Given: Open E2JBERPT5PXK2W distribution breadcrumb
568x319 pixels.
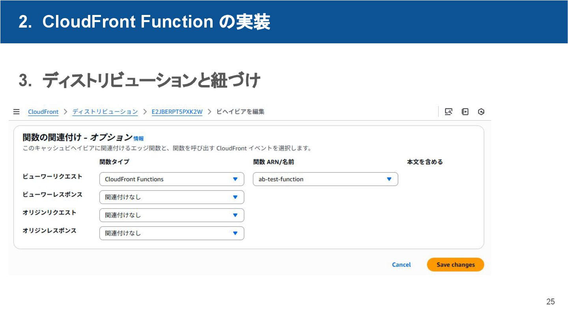Looking at the screenshot, I should click(x=177, y=112).
